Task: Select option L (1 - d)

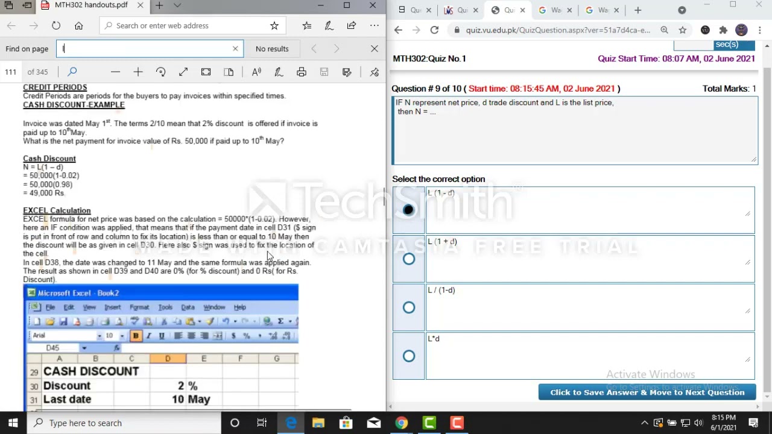Action: (x=408, y=210)
